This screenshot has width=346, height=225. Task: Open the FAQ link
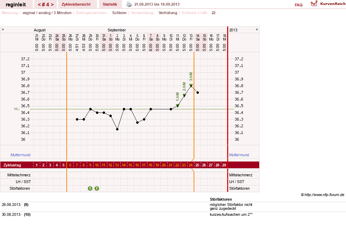[x=298, y=5]
